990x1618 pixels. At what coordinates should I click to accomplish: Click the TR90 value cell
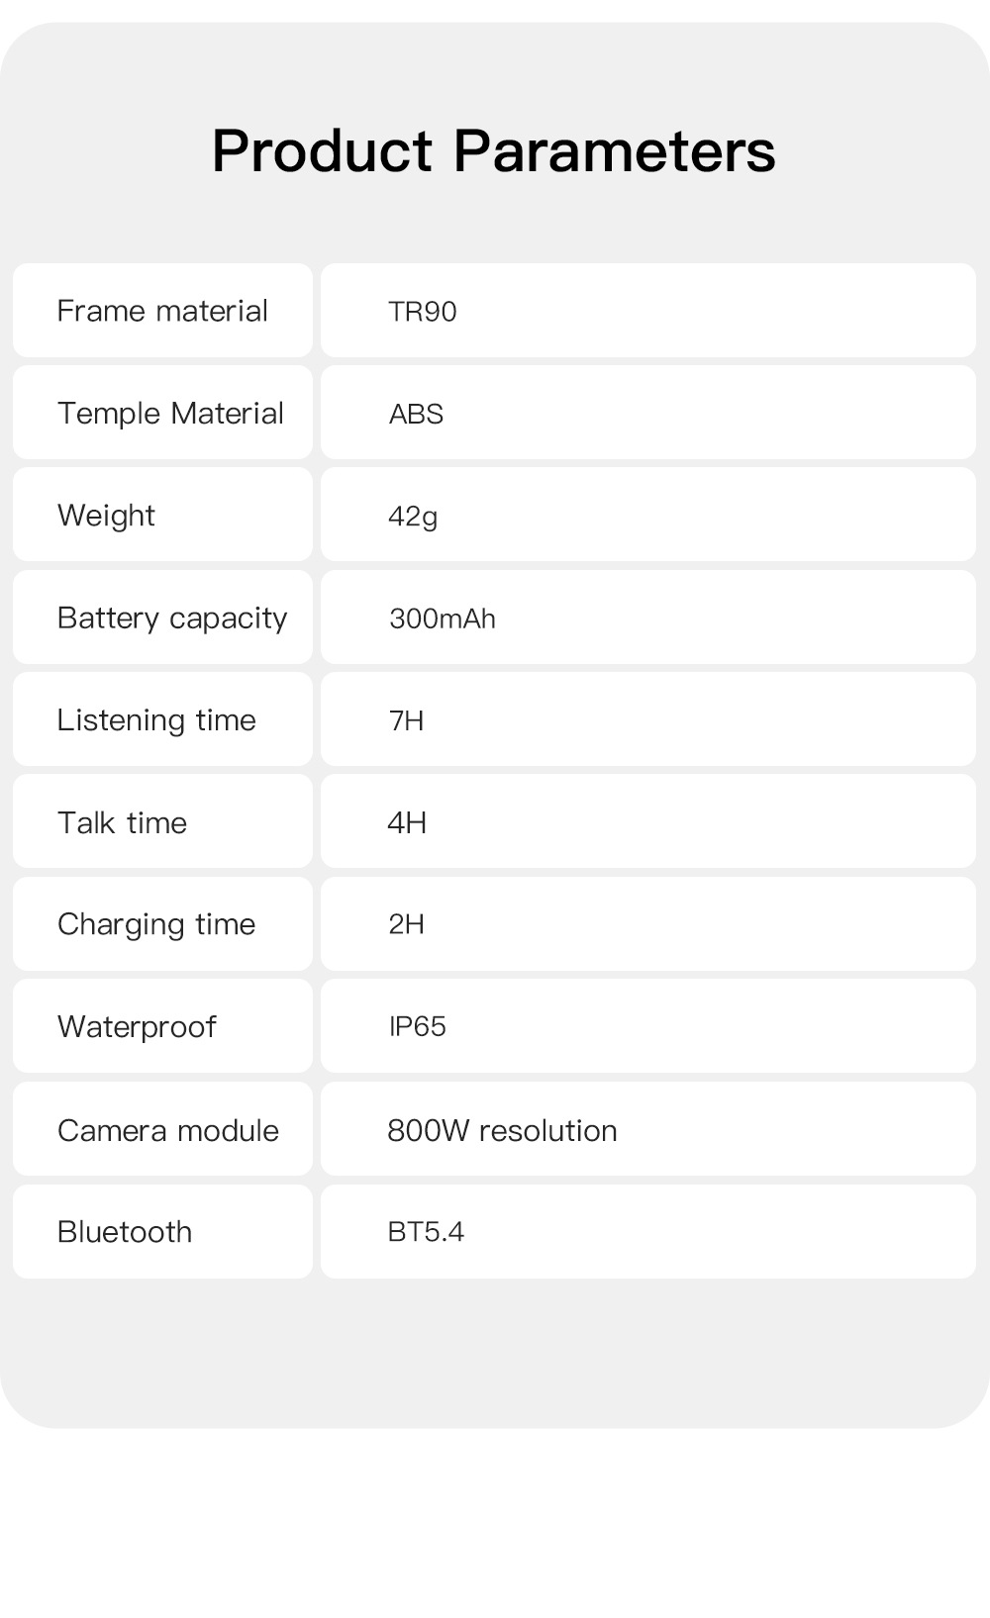648,310
